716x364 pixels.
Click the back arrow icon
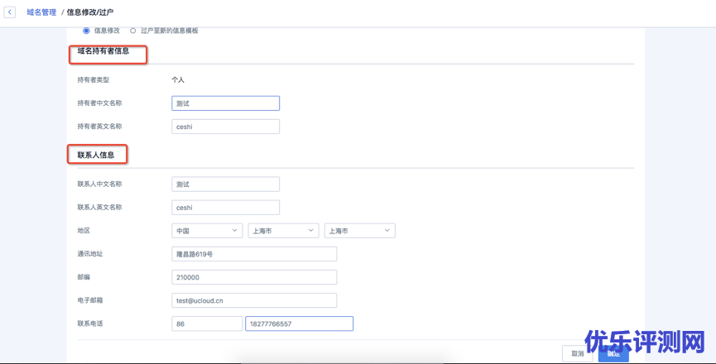point(10,12)
